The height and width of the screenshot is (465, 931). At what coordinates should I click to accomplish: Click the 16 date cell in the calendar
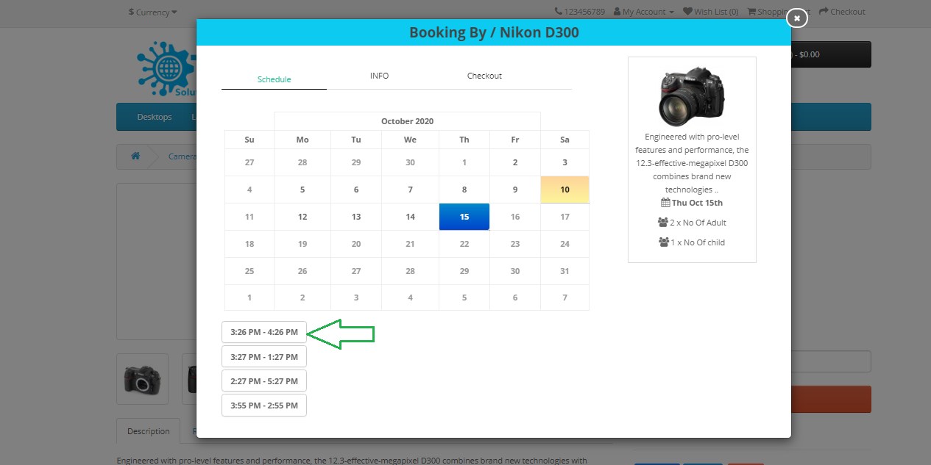pyautogui.click(x=515, y=217)
